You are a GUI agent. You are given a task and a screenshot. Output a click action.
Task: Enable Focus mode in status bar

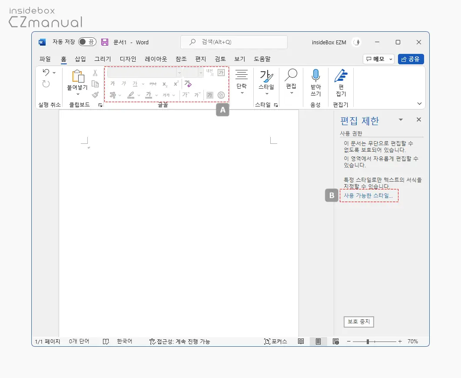coord(275,341)
